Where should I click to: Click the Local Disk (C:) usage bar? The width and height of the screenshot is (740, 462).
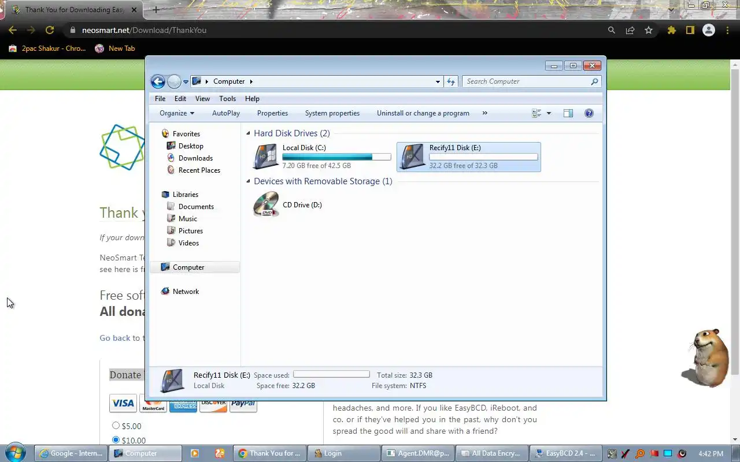click(x=336, y=157)
